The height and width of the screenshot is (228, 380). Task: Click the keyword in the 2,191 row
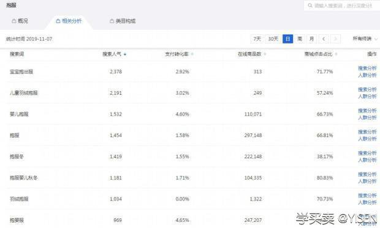(x=24, y=93)
